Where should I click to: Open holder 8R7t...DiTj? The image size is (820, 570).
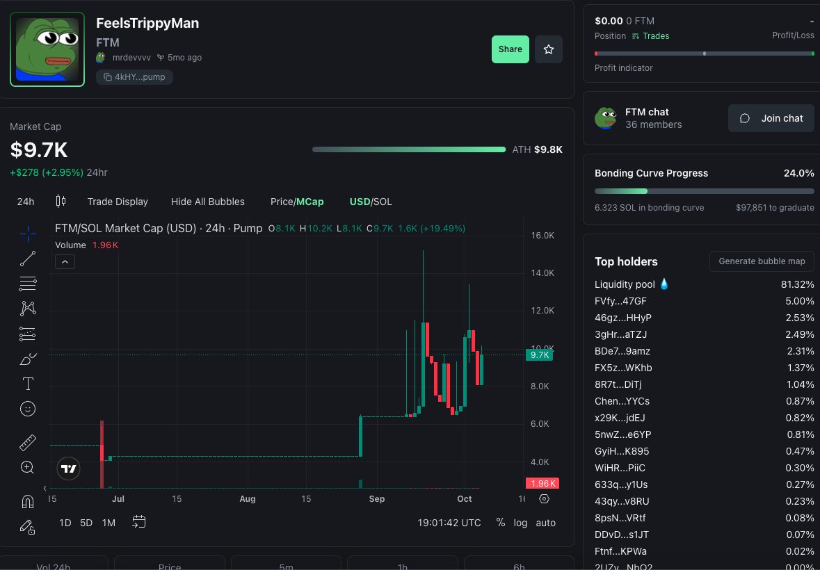[618, 384]
